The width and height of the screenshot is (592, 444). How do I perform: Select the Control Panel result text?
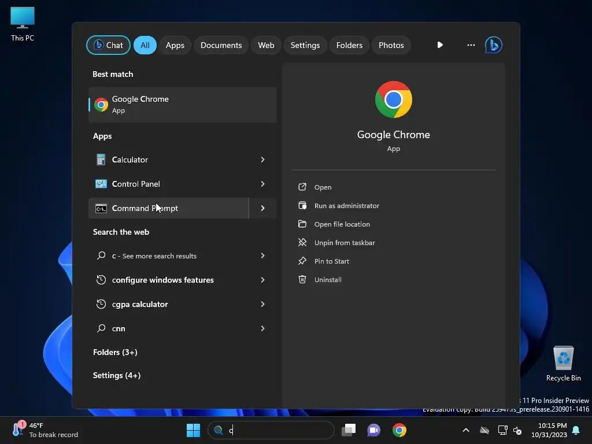pos(136,184)
